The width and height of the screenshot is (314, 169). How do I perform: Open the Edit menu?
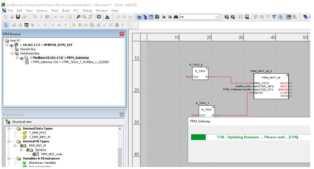click(19, 11)
